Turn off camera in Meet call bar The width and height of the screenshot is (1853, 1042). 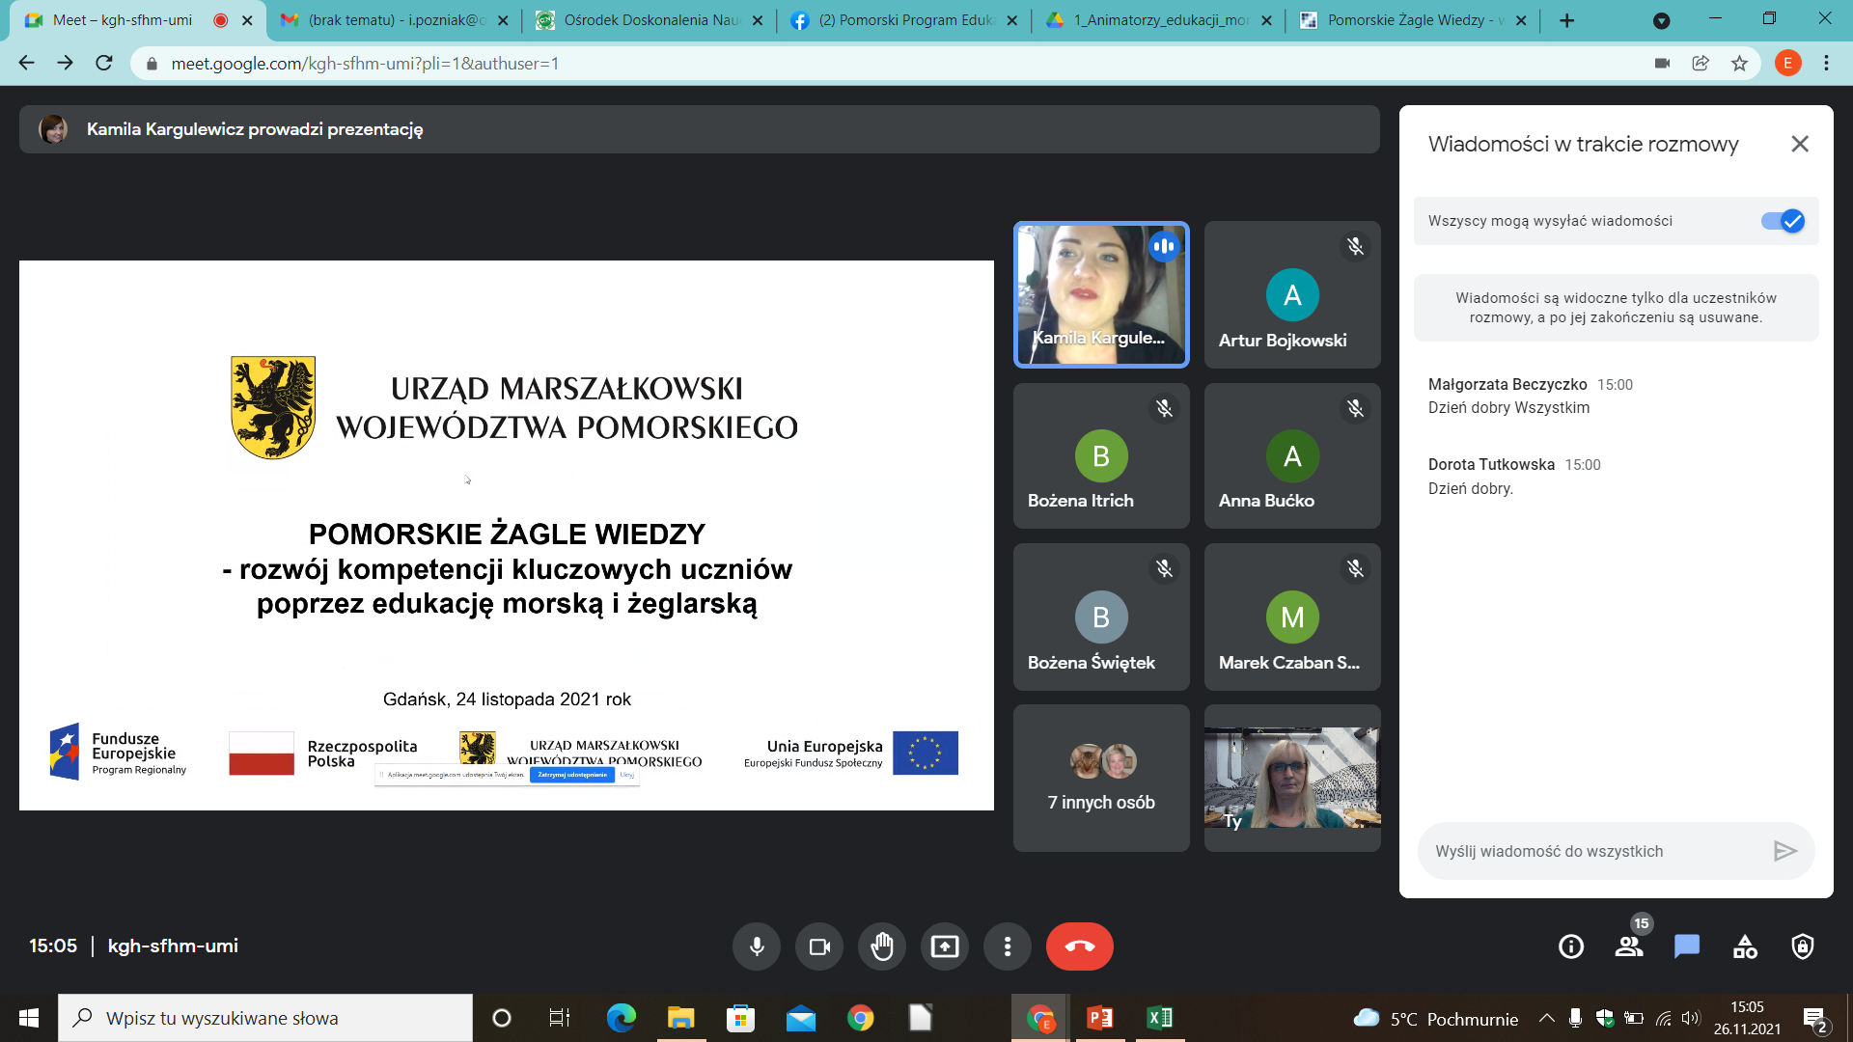click(819, 946)
